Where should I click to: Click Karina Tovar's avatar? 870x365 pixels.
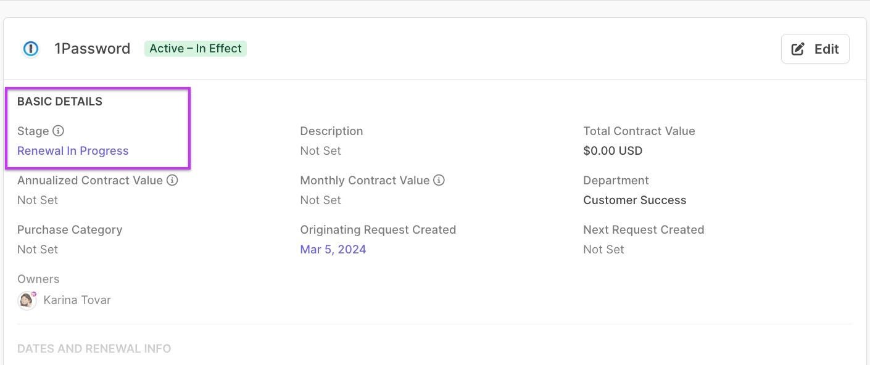click(27, 300)
